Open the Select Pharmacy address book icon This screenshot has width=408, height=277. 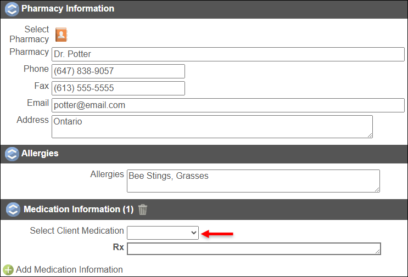click(x=61, y=35)
